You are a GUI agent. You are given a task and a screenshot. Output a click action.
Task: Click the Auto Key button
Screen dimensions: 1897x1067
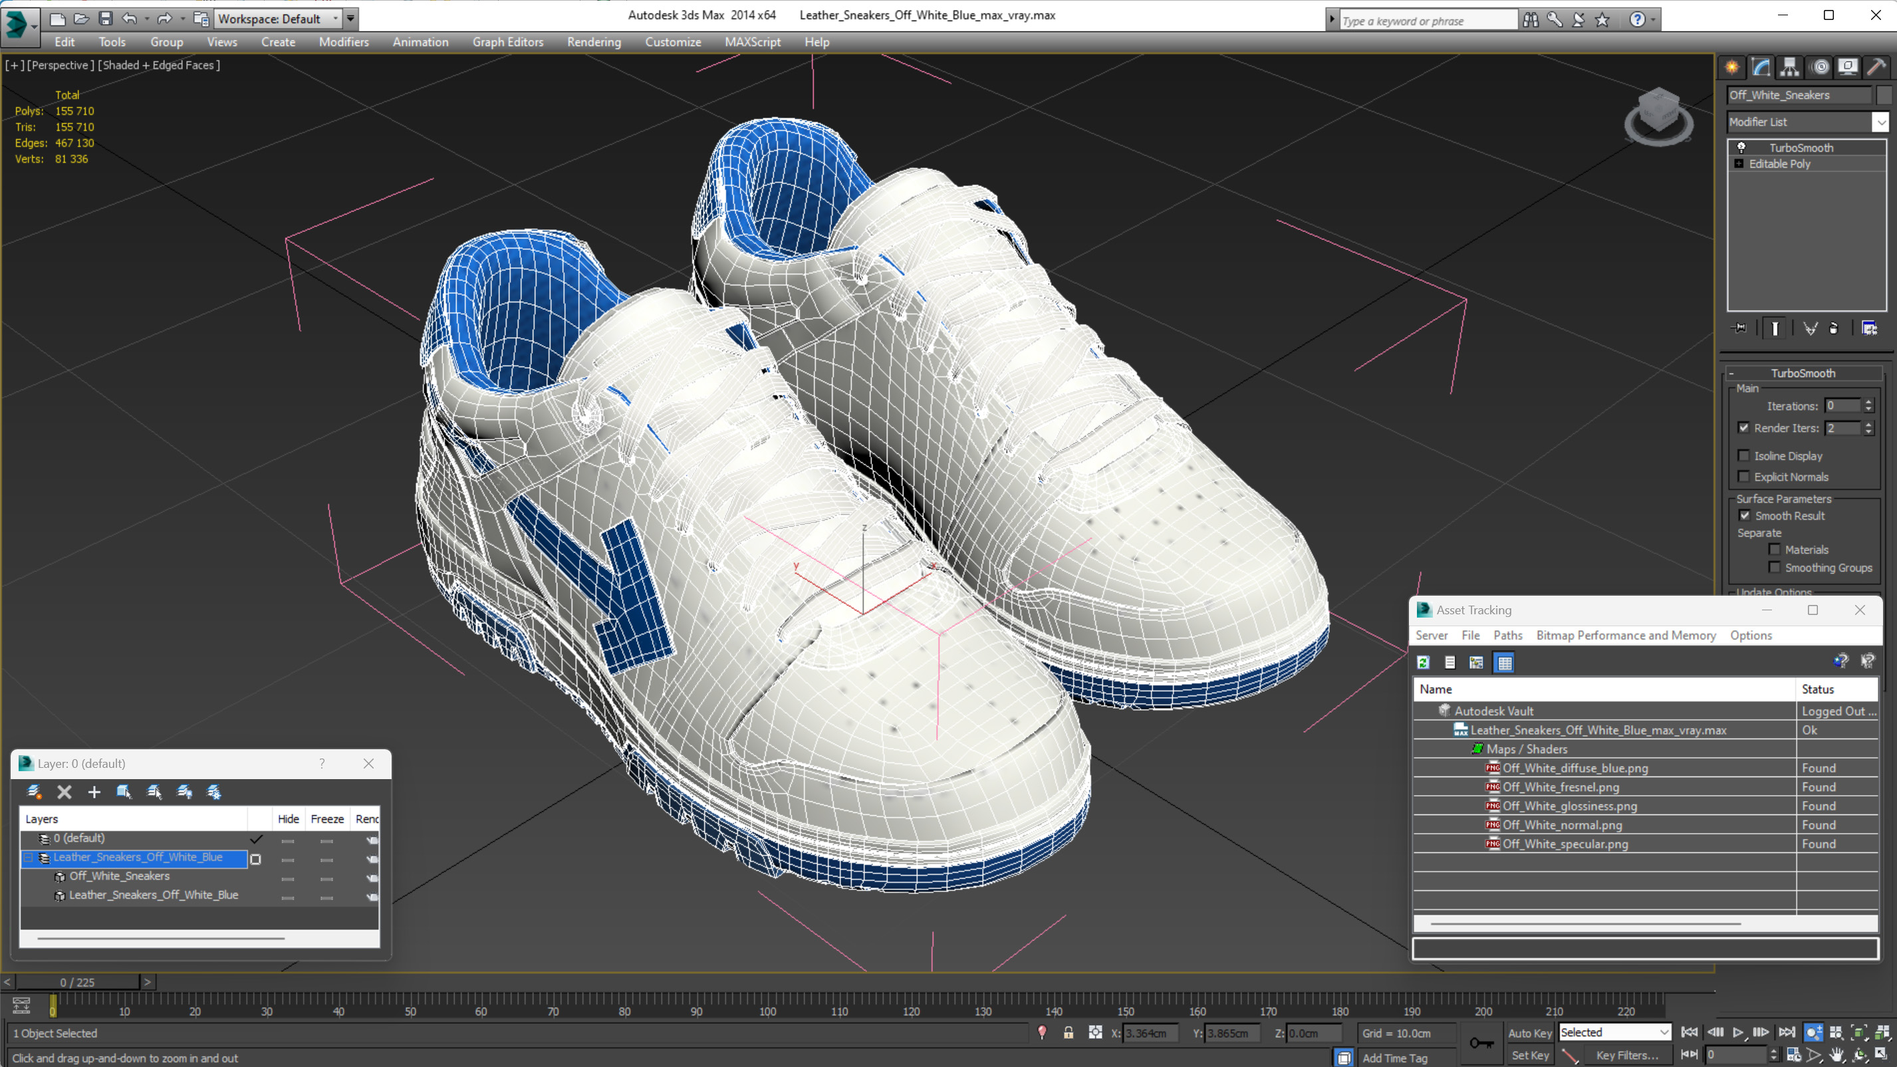[x=1529, y=1033]
